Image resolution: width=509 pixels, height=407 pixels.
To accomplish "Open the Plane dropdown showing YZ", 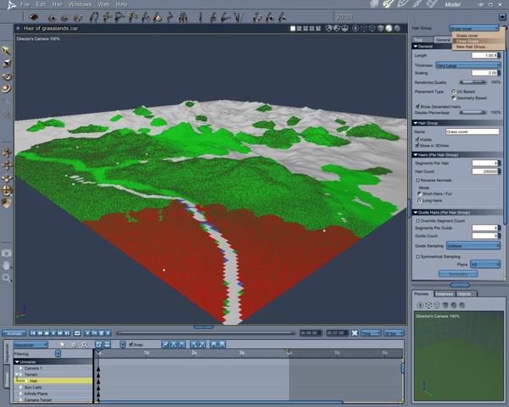I will (485, 265).
